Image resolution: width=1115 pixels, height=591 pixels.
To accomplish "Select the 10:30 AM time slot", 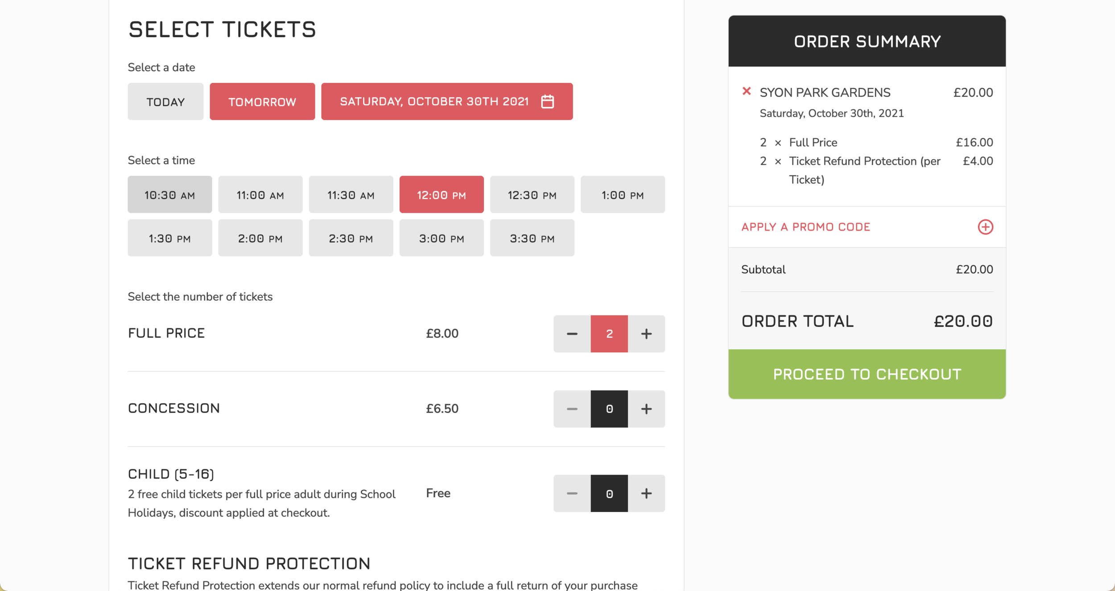I will pos(169,195).
